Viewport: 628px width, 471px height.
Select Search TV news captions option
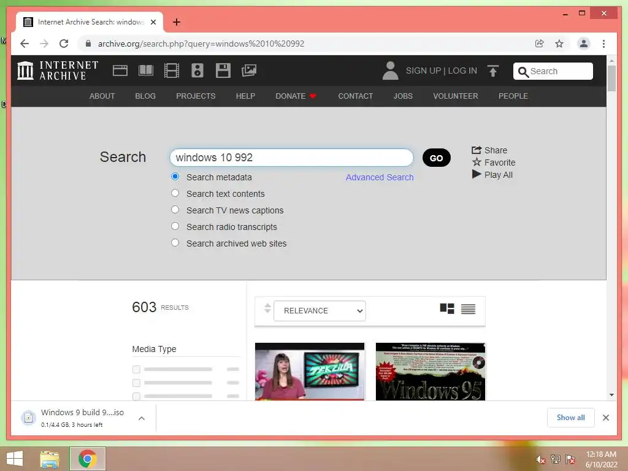175,210
